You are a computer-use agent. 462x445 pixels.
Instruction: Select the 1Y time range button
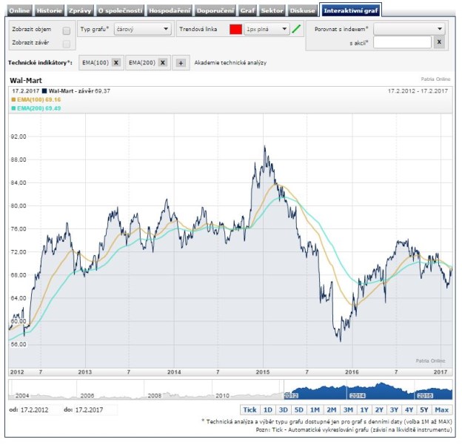coord(364,409)
